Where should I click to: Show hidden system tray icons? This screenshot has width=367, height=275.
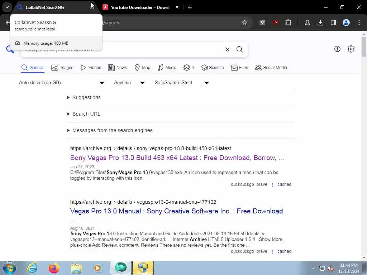(x=313, y=269)
